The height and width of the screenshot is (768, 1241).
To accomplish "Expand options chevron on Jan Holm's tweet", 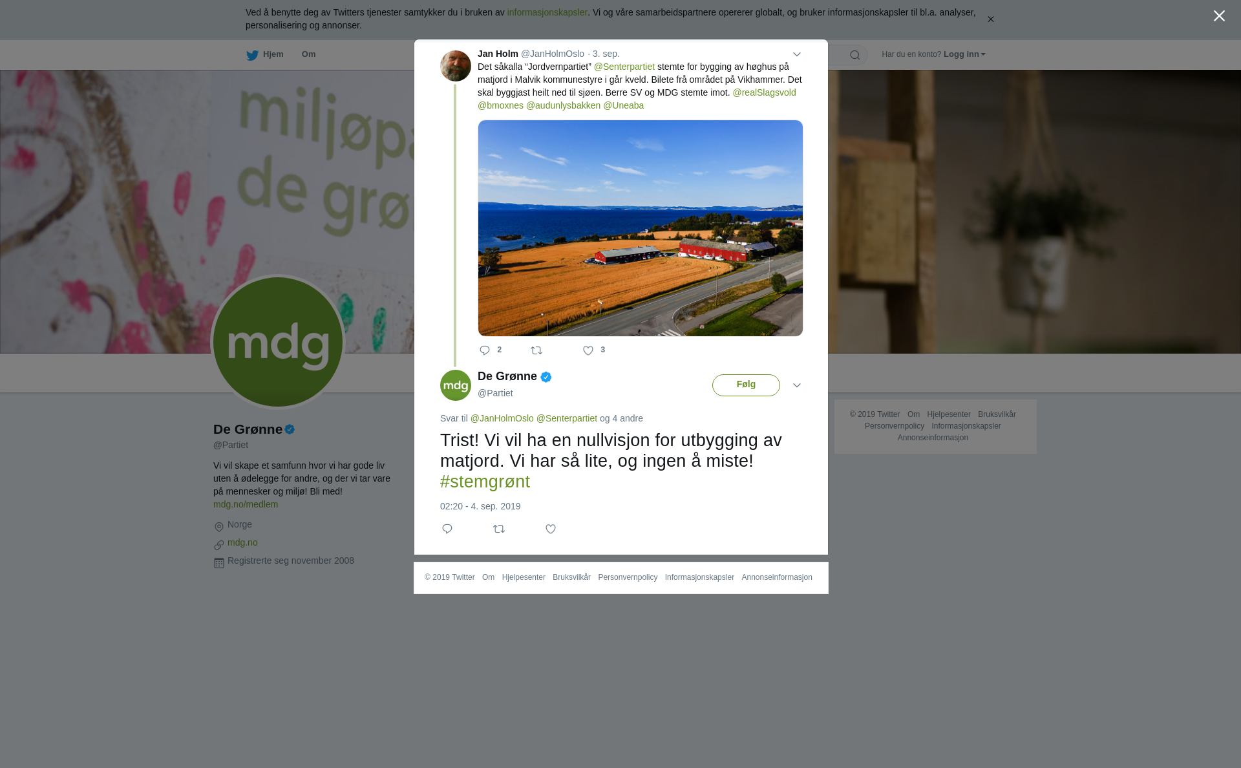I will coord(797,54).
